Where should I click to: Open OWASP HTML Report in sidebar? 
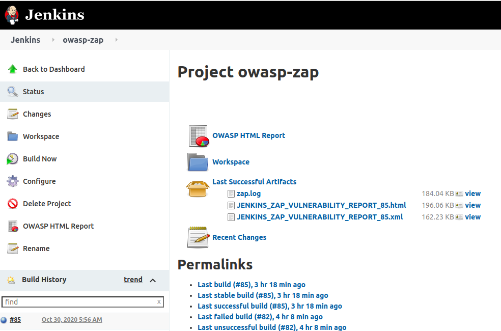coord(58,226)
